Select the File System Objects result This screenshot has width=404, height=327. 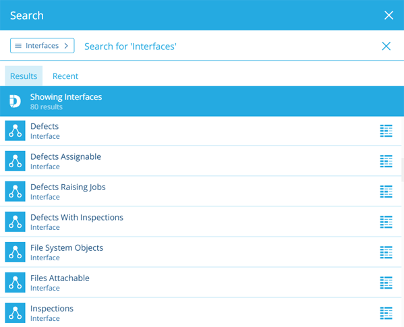(x=201, y=252)
